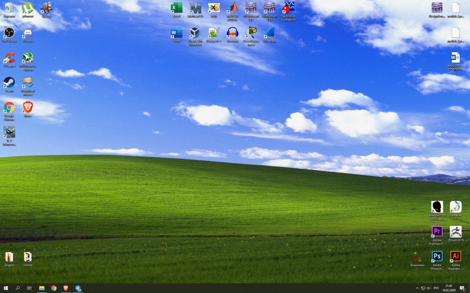Select the Steam desktop shortcut

pyautogui.click(x=9, y=85)
